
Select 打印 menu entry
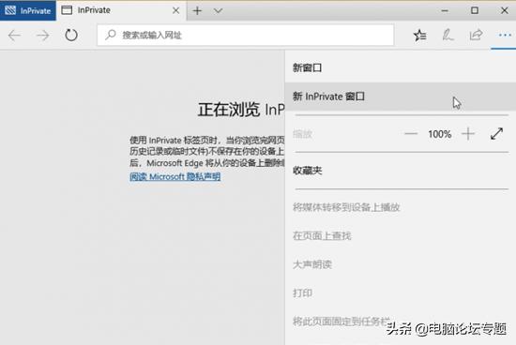point(401,292)
